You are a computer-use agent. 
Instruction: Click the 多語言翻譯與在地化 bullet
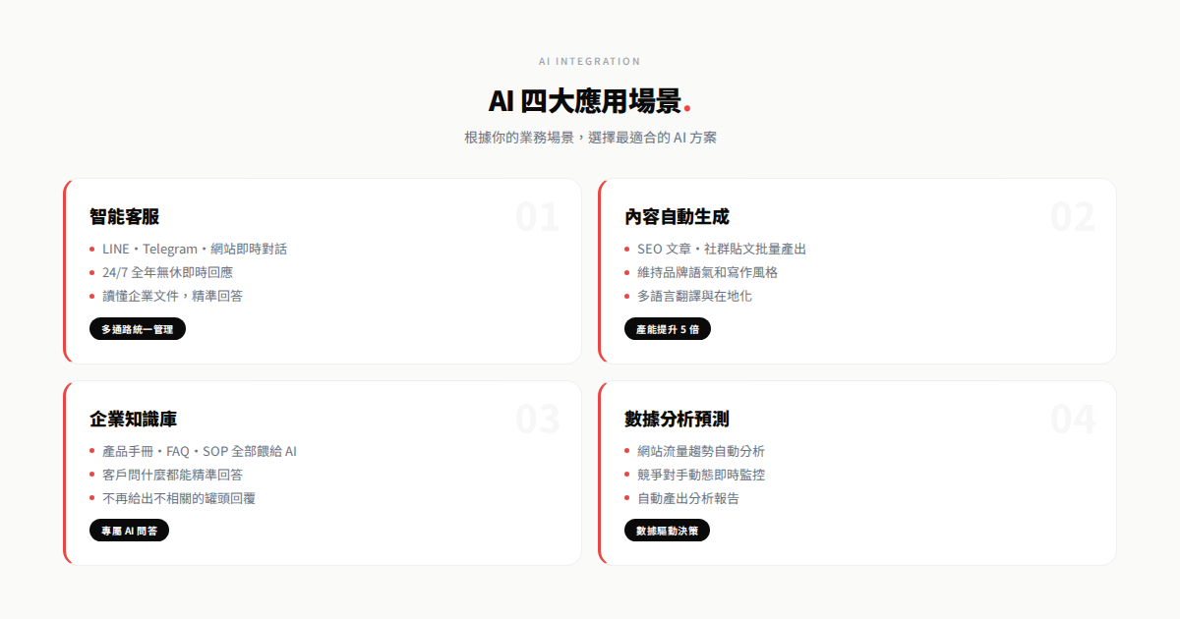(x=694, y=296)
